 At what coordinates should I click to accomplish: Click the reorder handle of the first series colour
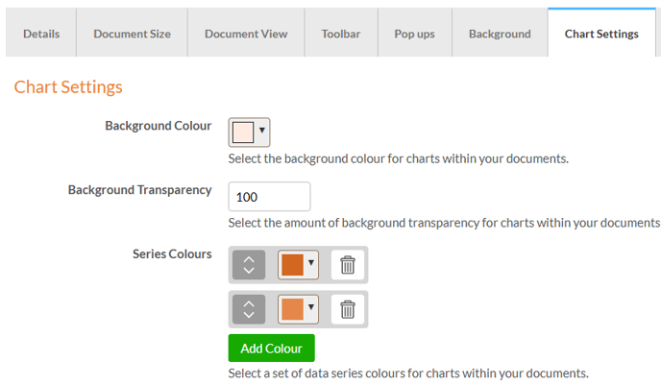click(x=249, y=265)
